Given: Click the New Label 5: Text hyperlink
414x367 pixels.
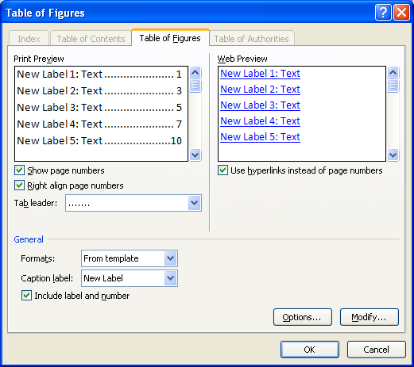Looking at the screenshot, I should [x=260, y=137].
